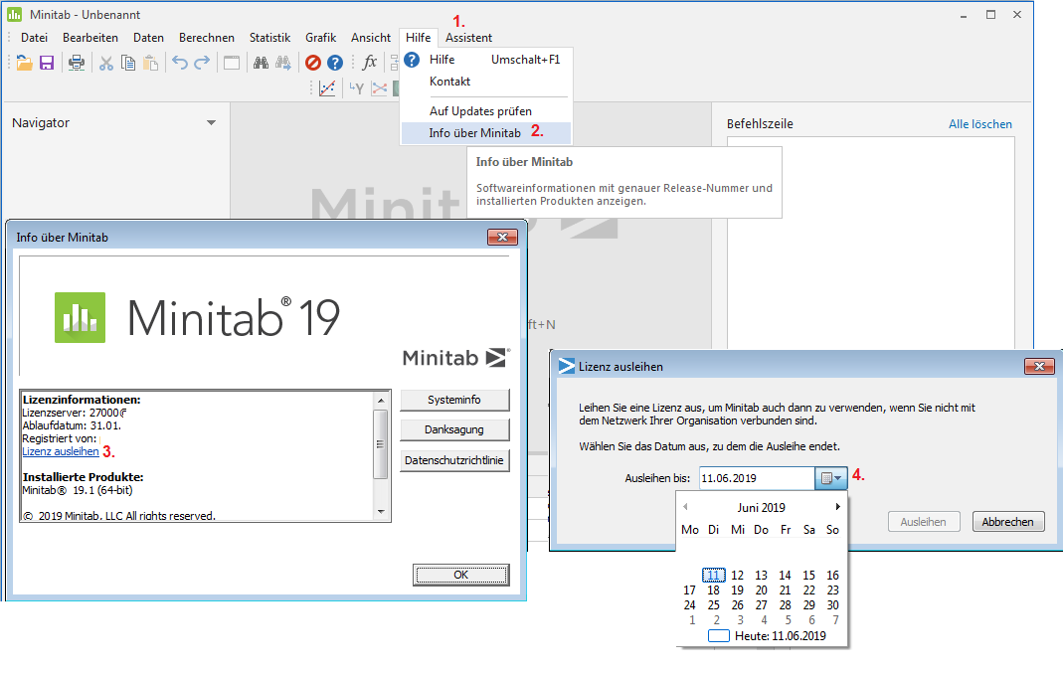The height and width of the screenshot is (674, 1063).
Task: Click the Lizenz ausleihen link
Action: [61, 451]
